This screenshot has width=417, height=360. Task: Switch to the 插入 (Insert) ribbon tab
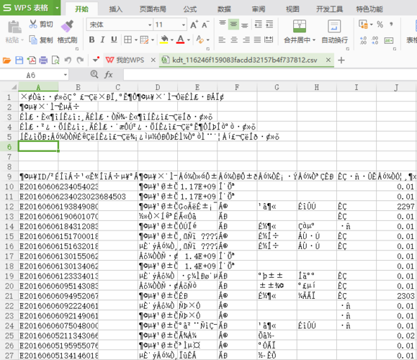[x=116, y=9]
